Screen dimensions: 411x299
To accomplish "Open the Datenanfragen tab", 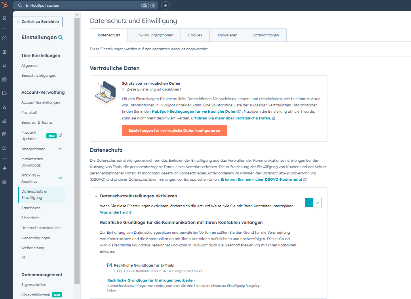I will click(266, 35).
